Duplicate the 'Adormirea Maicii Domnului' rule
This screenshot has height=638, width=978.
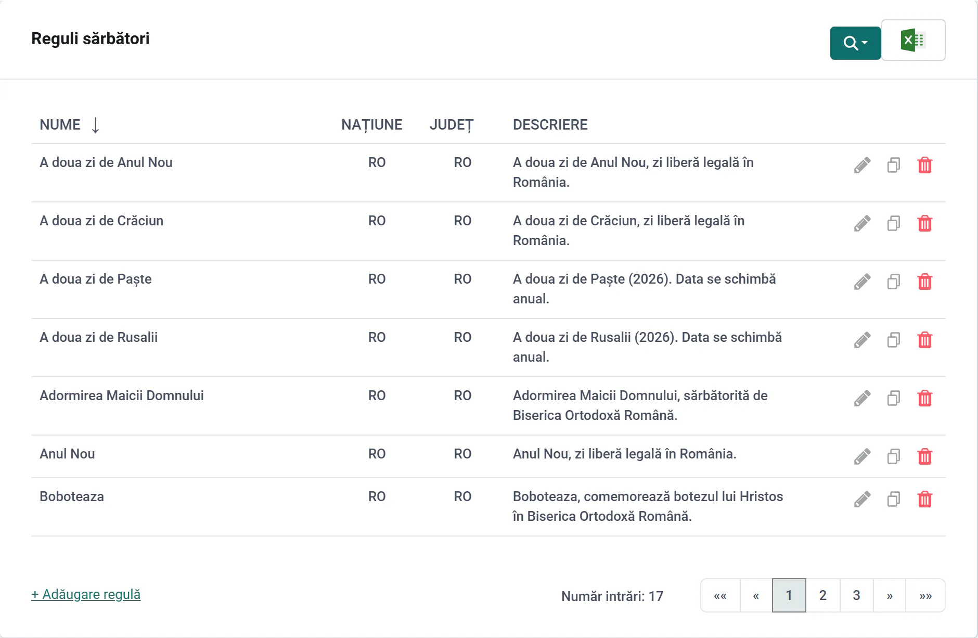point(894,399)
